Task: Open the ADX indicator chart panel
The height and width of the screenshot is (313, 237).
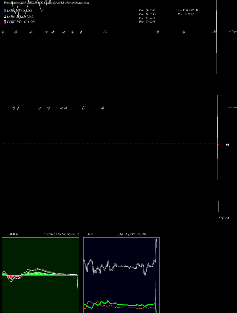Action: point(121,275)
